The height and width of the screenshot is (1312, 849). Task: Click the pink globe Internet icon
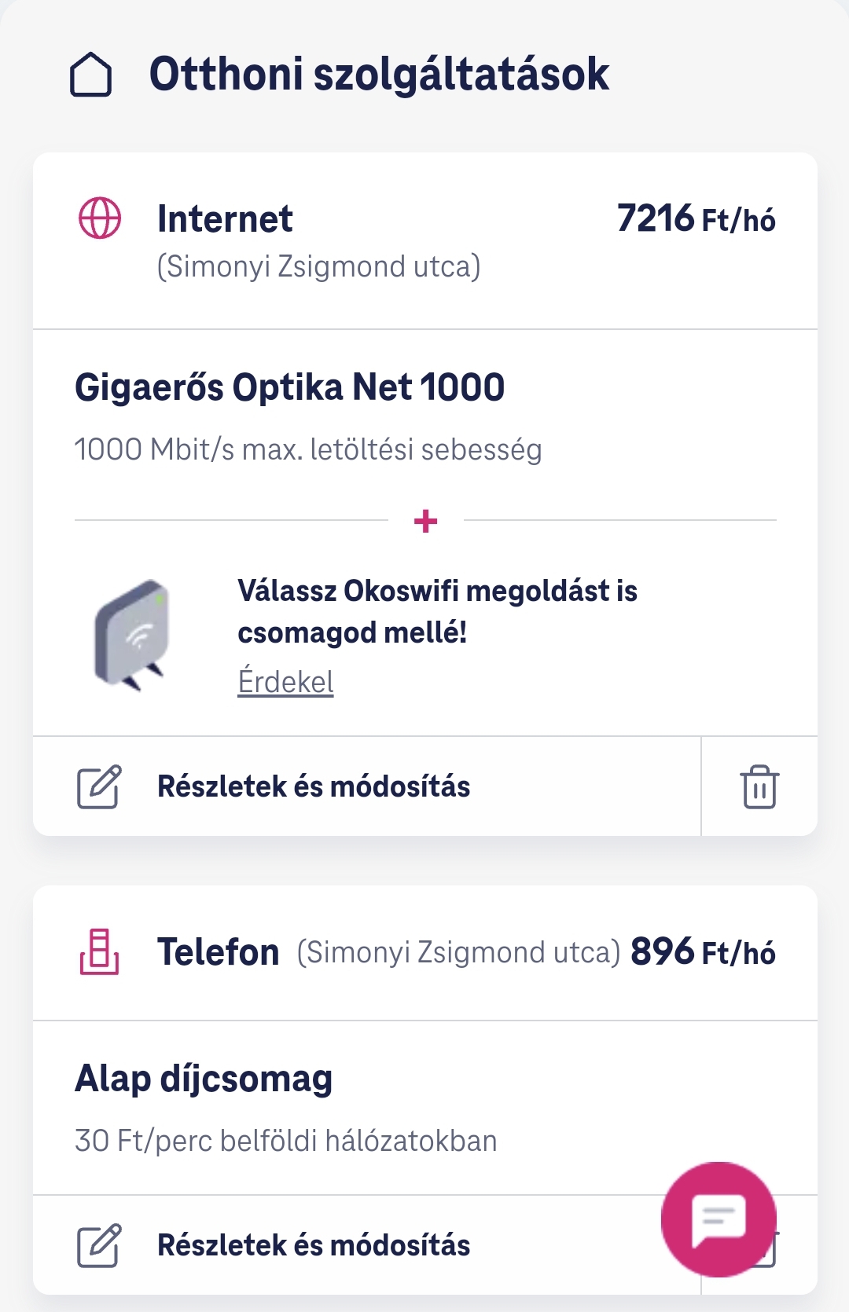point(100,218)
